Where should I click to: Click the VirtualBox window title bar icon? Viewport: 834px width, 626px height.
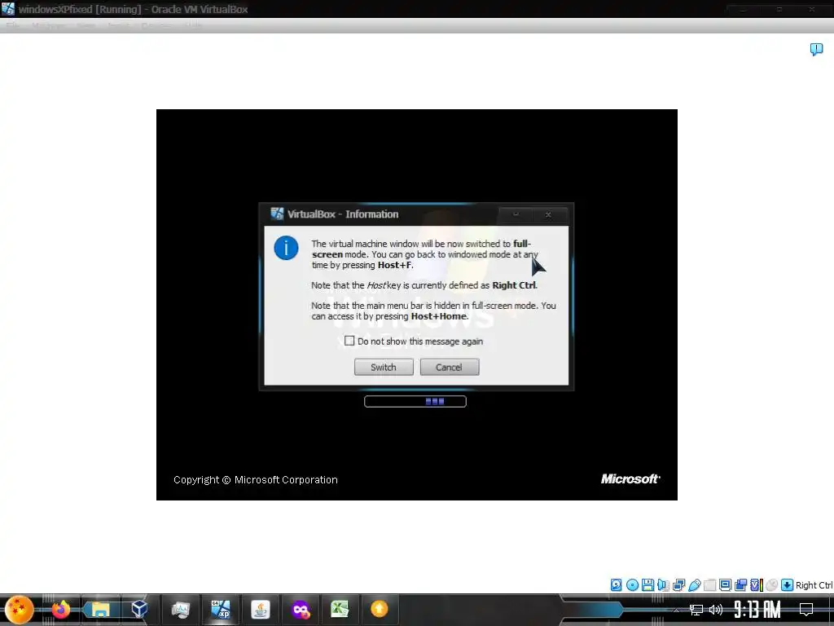tap(8, 8)
